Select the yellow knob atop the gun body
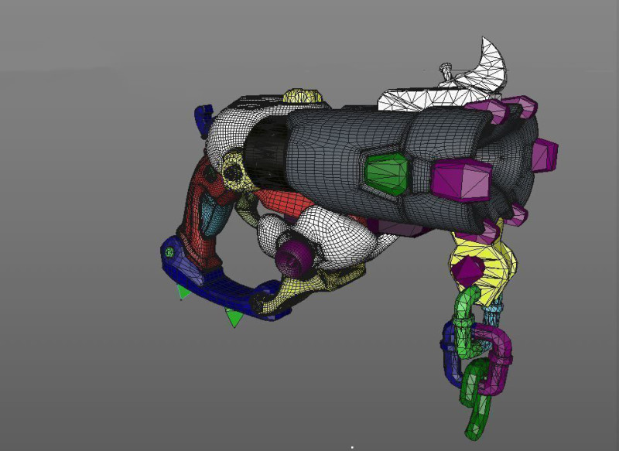The width and height of the screenshot is (619, 451). tap(303, 97)
